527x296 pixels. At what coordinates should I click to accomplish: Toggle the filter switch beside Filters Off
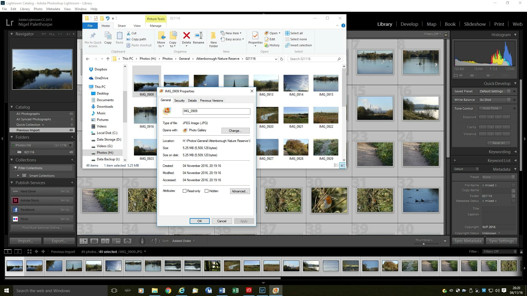click(521, 252)
